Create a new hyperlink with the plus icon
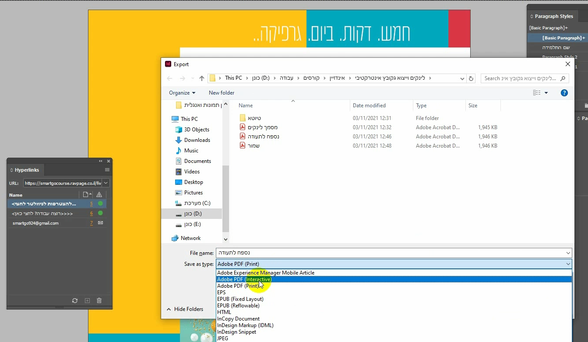 87,300
